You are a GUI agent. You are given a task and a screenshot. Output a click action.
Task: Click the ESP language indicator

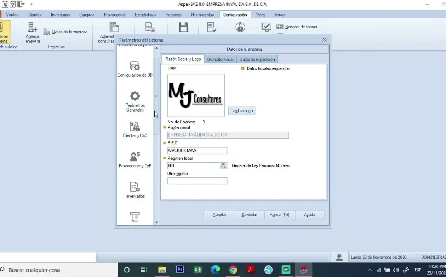click(418, 270)
